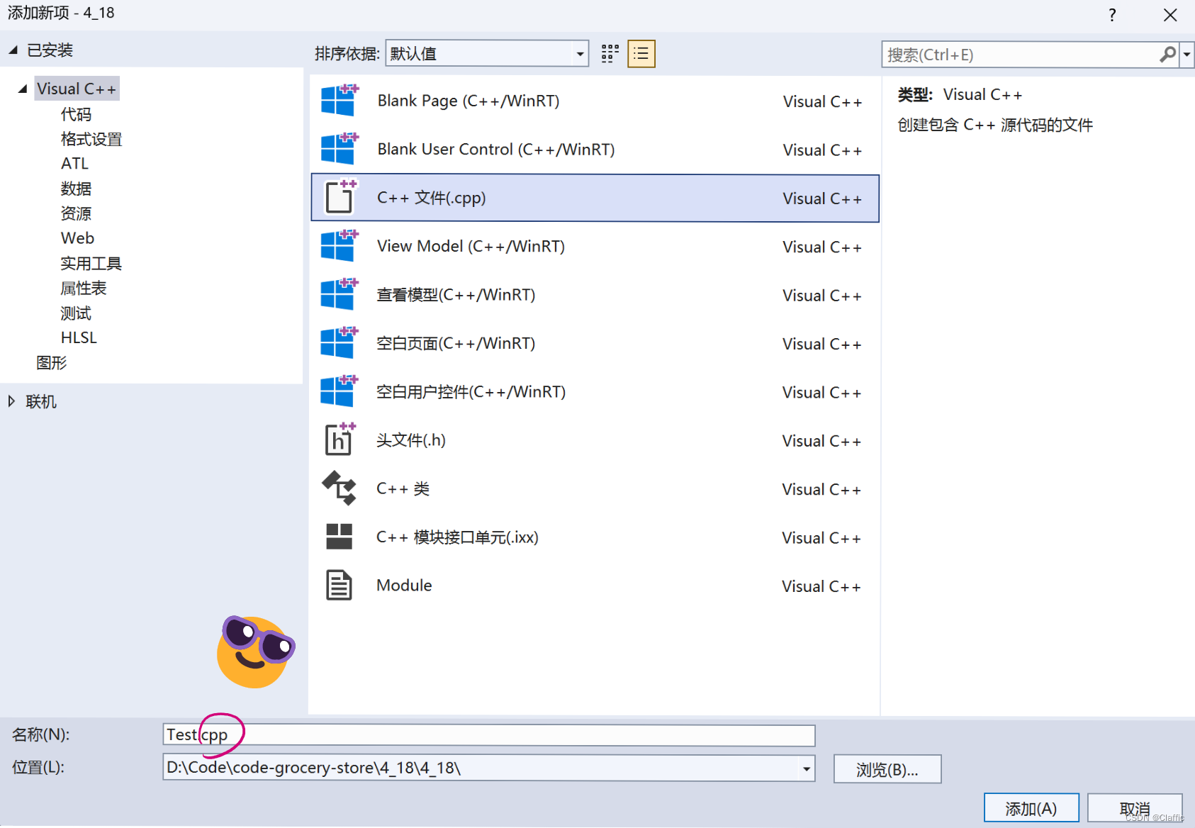
Task: Click the 头文件(.h) header icon
Action: [340, 440]
